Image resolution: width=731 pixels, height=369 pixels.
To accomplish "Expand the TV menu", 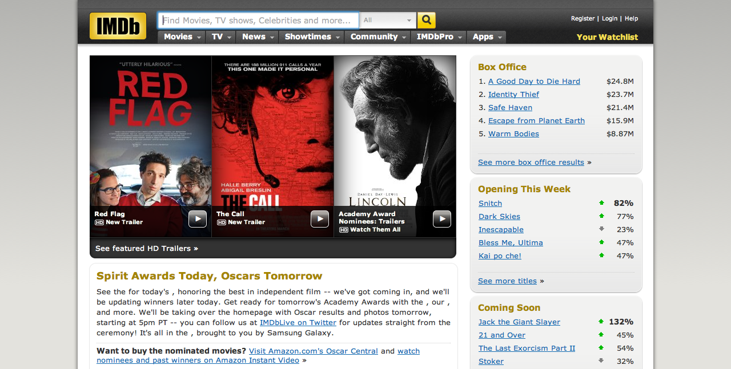I will tap(220, 37).
